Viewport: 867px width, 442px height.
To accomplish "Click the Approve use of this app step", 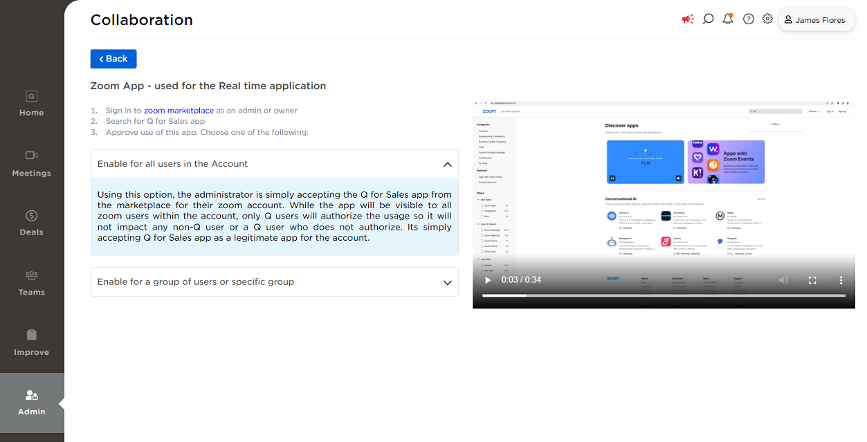I will pos(207,132).
